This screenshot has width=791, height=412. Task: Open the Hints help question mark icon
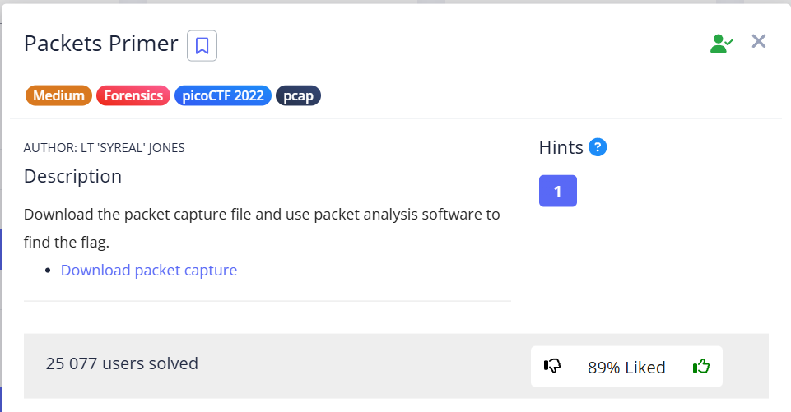[598, 148]
